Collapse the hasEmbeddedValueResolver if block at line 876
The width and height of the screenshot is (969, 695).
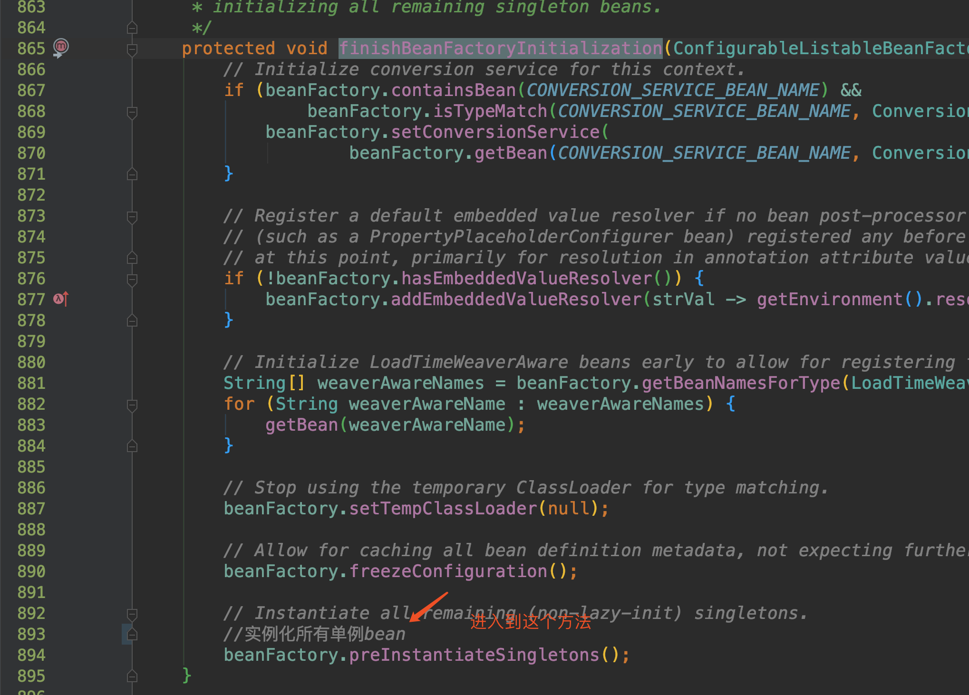coord(132,279)
